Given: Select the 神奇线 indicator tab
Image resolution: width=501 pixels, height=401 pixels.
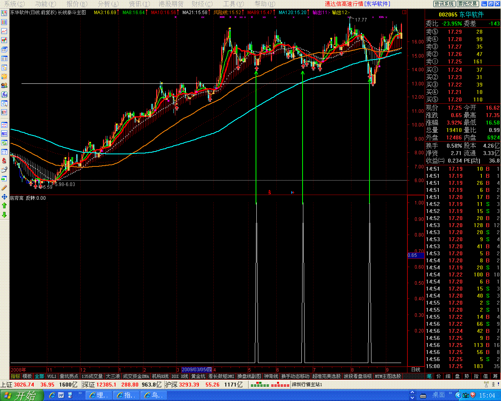Looking at the screenshot, I should point(271,376).
